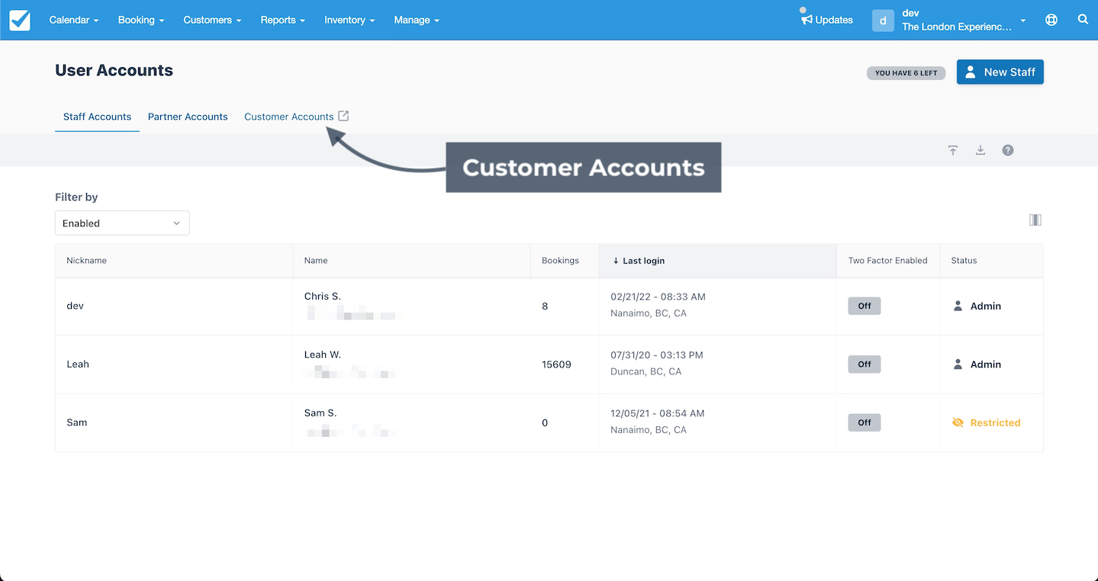The width and height of the screenshot is (1098, 581).
Task: Open the Sam staff row nickname
Action: tap(77, 422)
